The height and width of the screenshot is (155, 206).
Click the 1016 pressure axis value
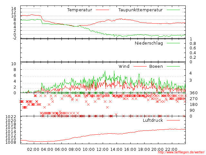pos(11,128)
